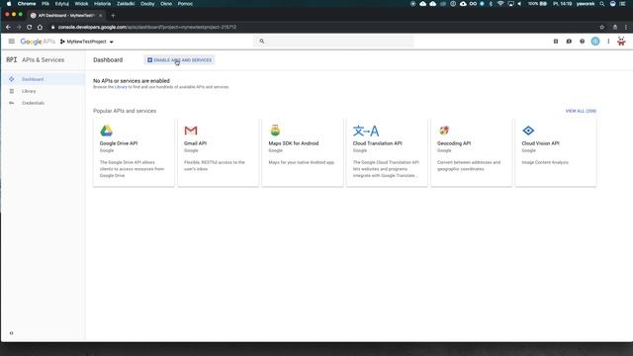
Task: Go back in Chrome
Action: tap(9, 27)
